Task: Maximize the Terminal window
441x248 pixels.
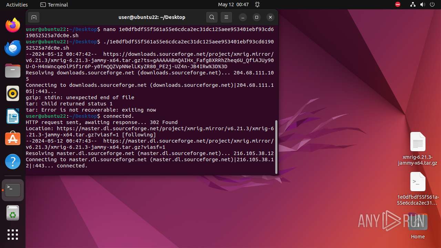Action: 257,17
